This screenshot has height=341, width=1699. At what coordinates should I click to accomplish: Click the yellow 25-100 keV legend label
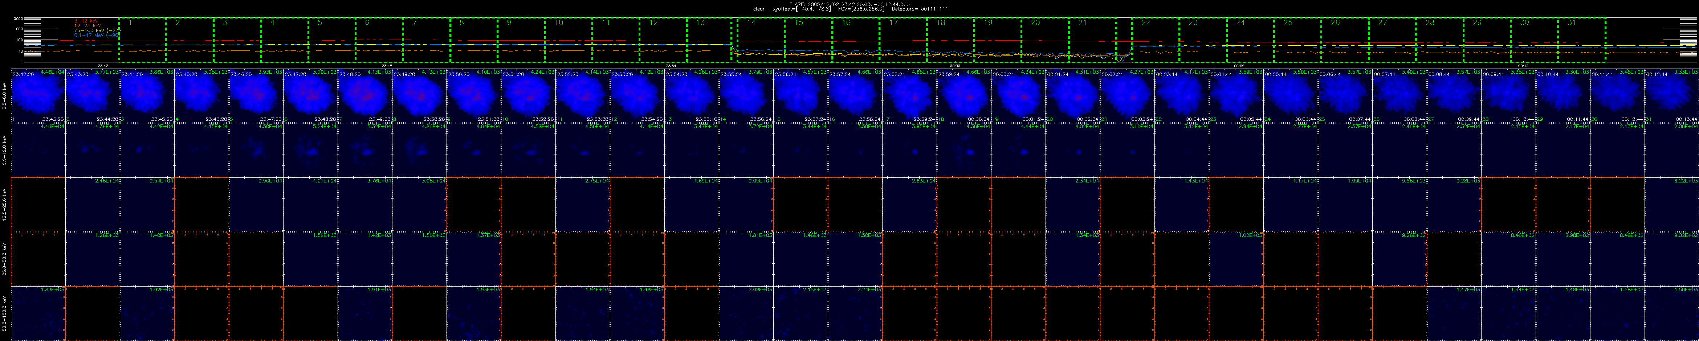(x=97, y=30)
